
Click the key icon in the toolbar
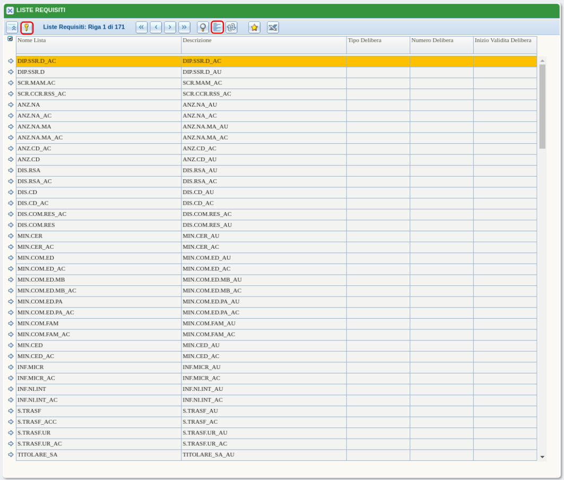27,28
